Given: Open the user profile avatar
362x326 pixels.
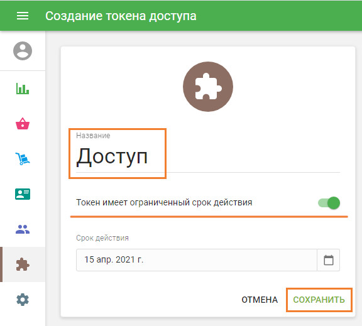Looking at the screenshot, I should [x=23, y=51].
